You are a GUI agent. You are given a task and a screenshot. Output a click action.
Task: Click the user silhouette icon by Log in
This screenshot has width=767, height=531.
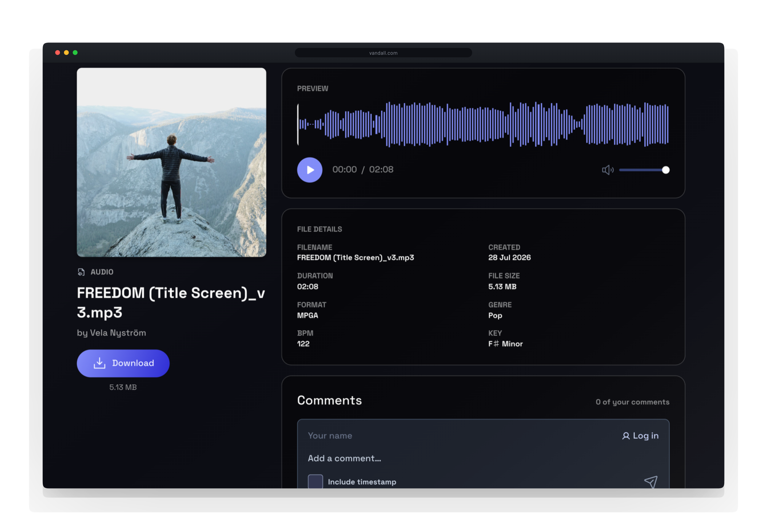tap(625, 436)
